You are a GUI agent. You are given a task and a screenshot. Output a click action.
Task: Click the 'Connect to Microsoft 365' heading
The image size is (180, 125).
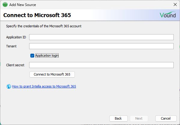(x=37, y=15)
